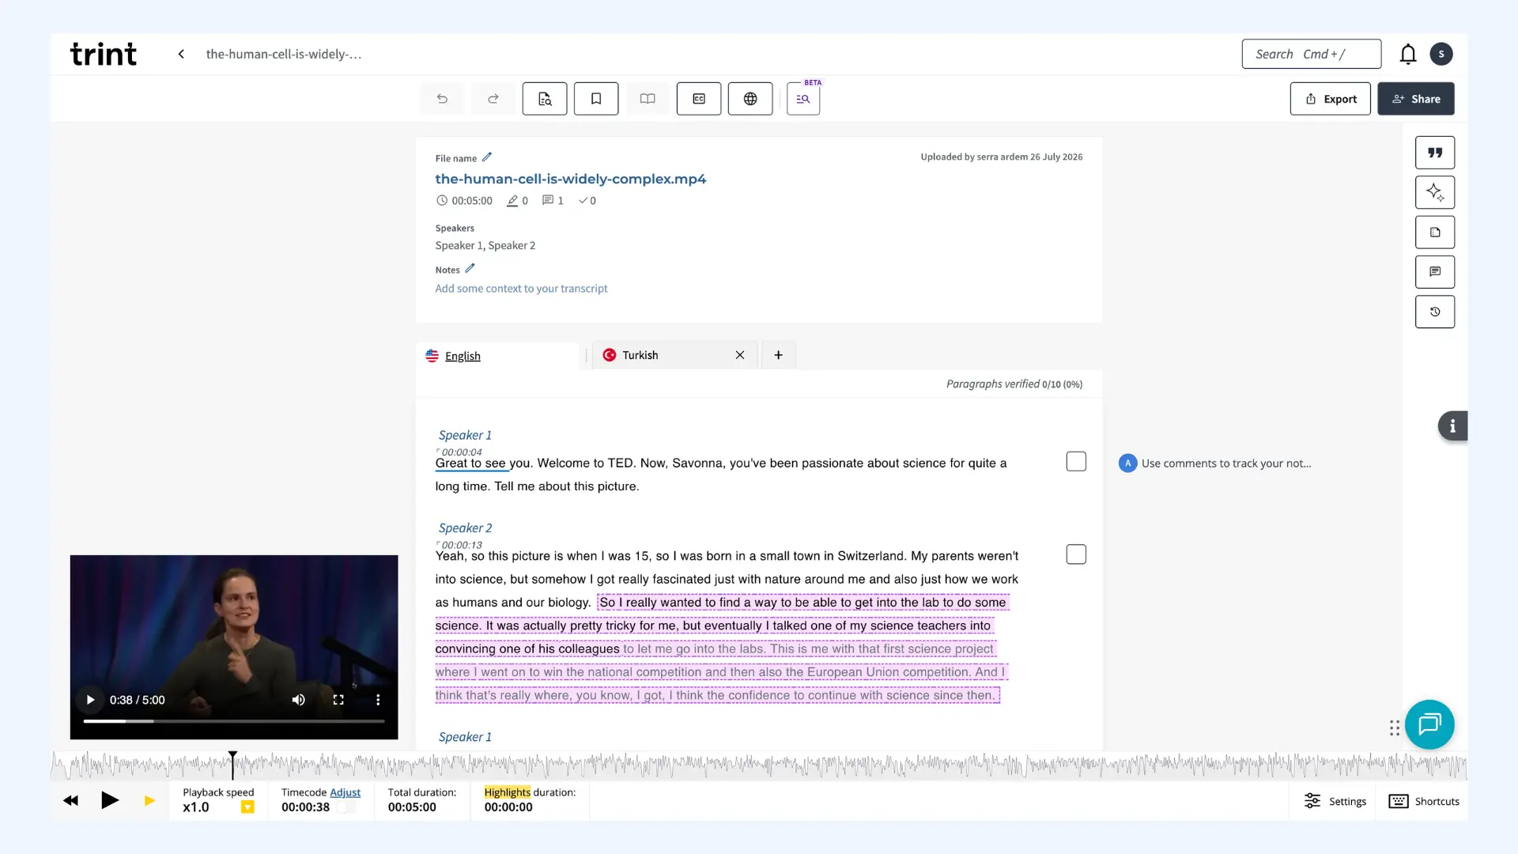Viewport: 1518px width, 854px height.
Task: Edit the file name pencil icon
Action: click(x=487, y=157)
